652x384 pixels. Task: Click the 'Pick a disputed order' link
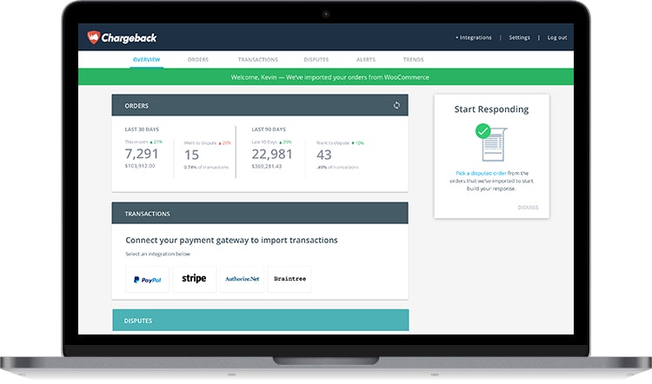(x=481, y=173)
